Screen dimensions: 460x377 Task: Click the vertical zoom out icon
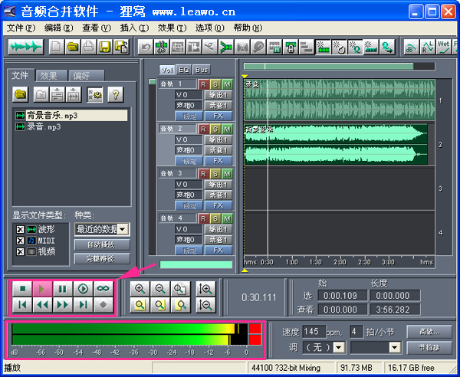[205, 305]
